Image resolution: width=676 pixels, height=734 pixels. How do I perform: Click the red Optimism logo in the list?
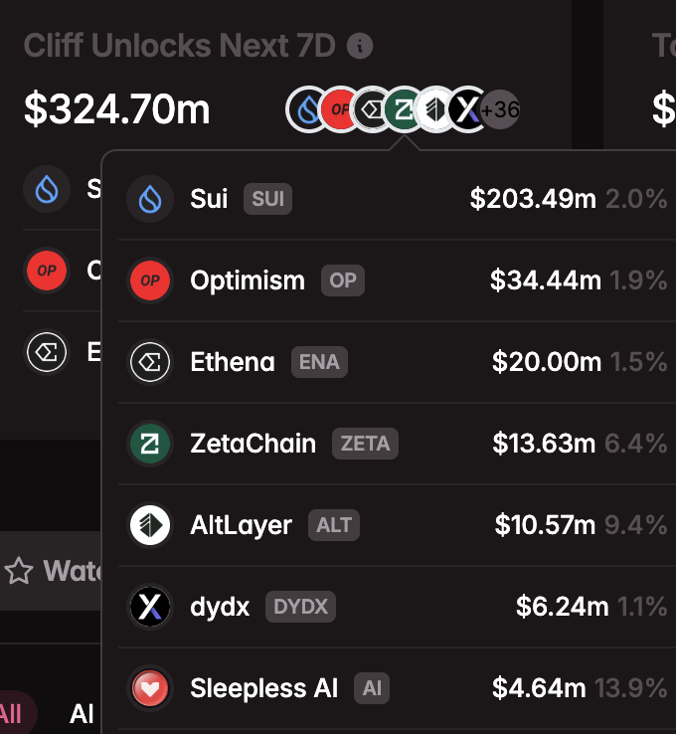click(x=150, y=280)
